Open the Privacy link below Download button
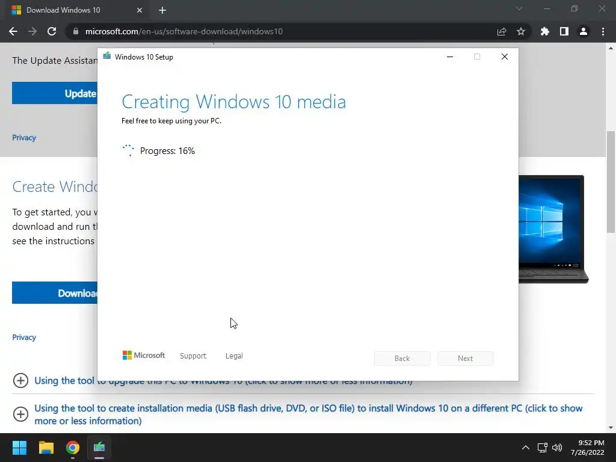 pos(24,337)
